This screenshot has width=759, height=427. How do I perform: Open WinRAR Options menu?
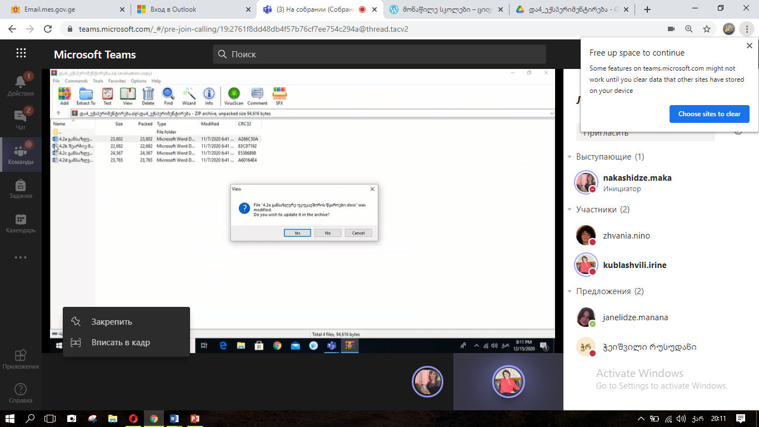pos(138,81)
